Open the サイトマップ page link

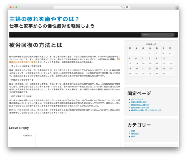coord(137,99)
